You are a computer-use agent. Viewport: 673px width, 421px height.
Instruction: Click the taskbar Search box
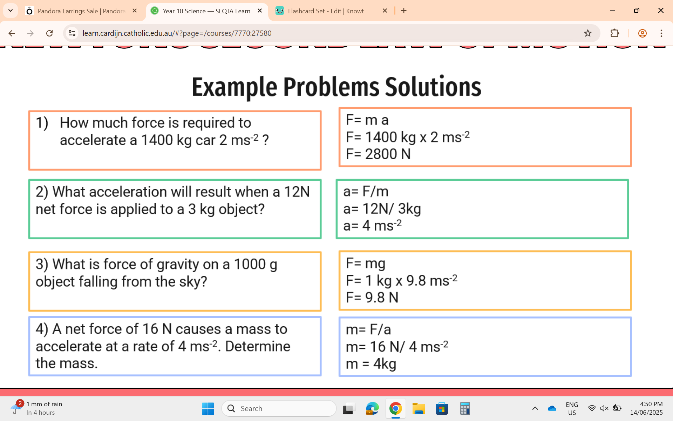pyautogui.click(x=279, y=409)
